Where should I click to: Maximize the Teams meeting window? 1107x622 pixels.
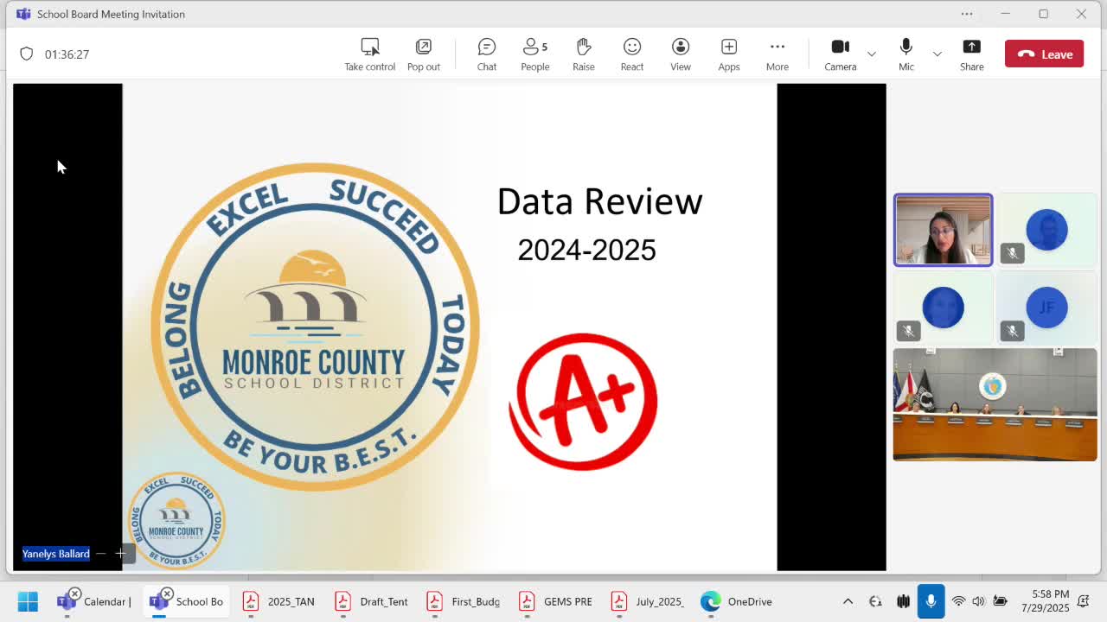coord(1043,14)
